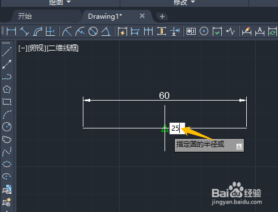
Task: Close the Drawing1* tab
Action: tap(142, 16)
